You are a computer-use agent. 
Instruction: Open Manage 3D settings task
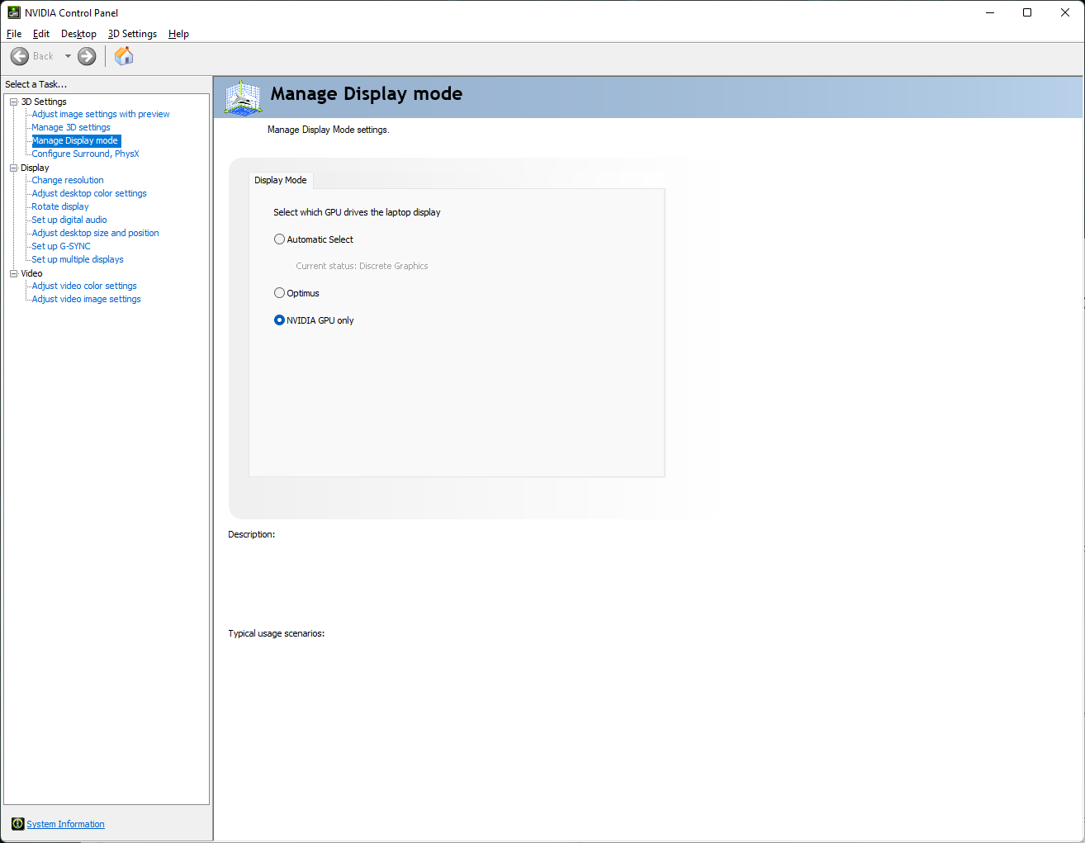[x=71, y=127]
